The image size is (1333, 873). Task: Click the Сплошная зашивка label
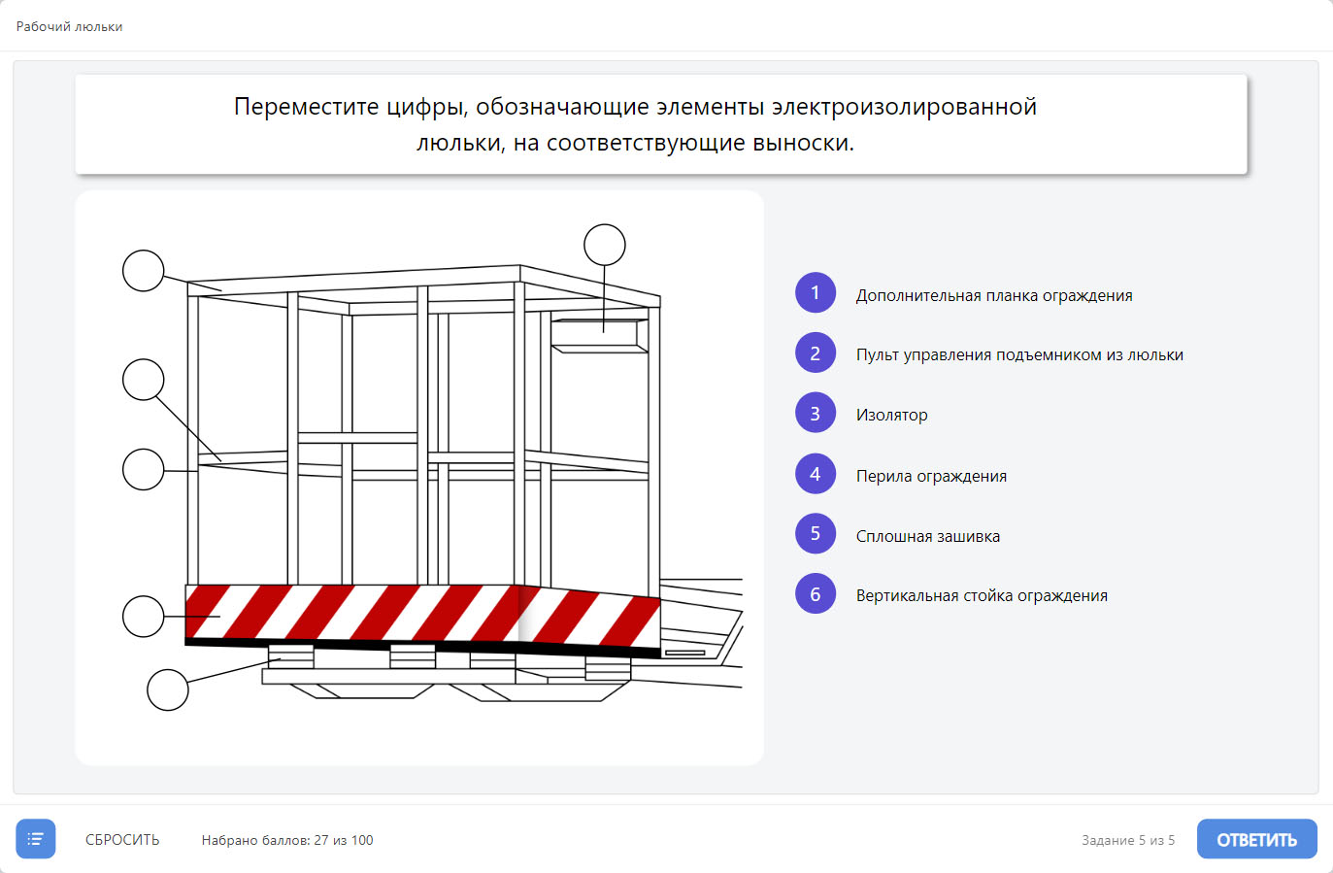click(x=927, y=536)
